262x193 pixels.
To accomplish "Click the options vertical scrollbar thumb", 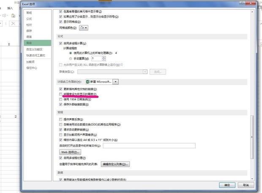I will pyautogui.click(x=252, y=137).
